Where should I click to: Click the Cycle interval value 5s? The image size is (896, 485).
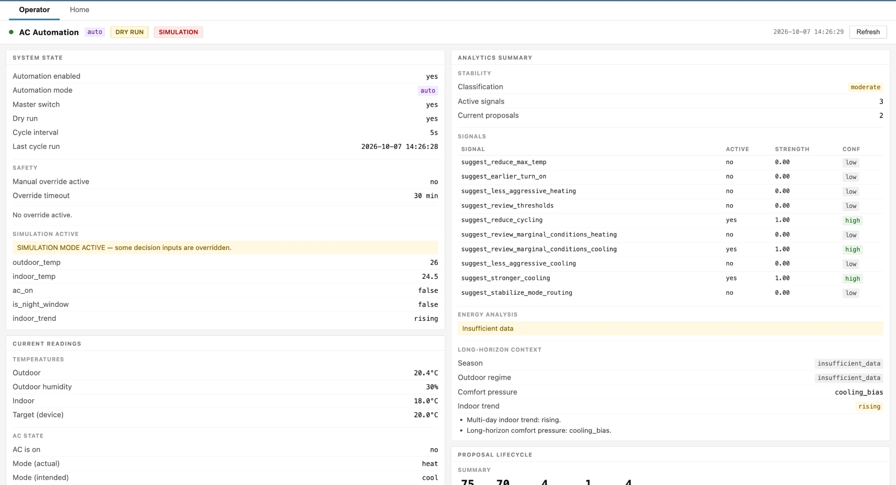pos(434,132)
